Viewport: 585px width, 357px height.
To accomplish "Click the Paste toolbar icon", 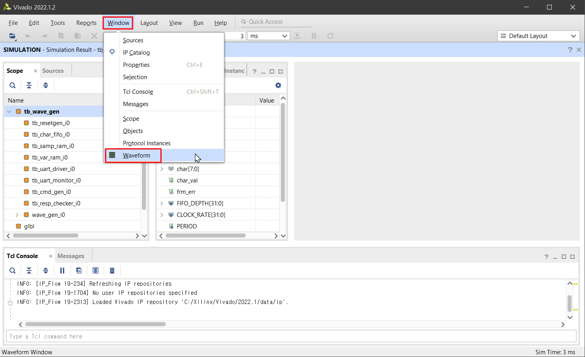I will [78, 36].
